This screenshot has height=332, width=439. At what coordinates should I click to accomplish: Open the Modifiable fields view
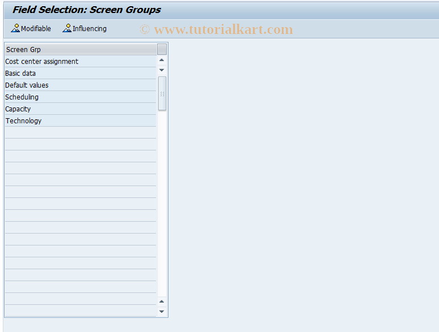(x=31, y=28)
